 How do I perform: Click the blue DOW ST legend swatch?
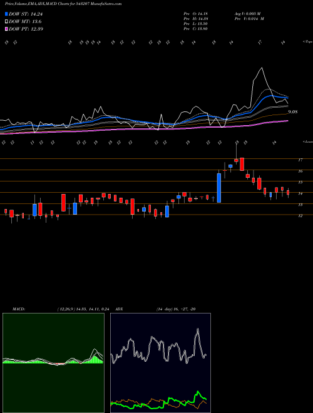(6, 14)
